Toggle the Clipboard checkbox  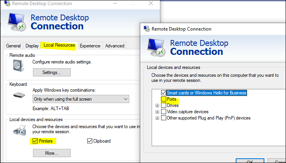(x=90, y=141)
